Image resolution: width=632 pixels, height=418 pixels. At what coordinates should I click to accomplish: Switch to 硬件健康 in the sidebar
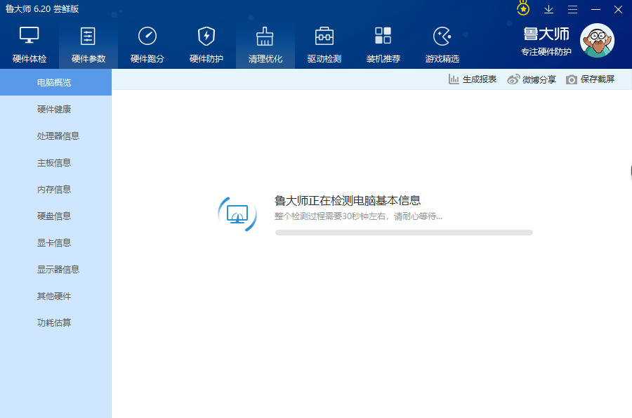click(55, 109)
